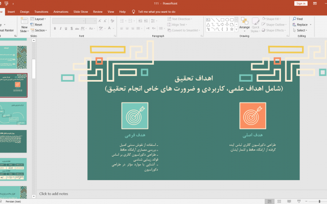327x204 pixels.
Task: Click the Find button
Action: (297, 19)
